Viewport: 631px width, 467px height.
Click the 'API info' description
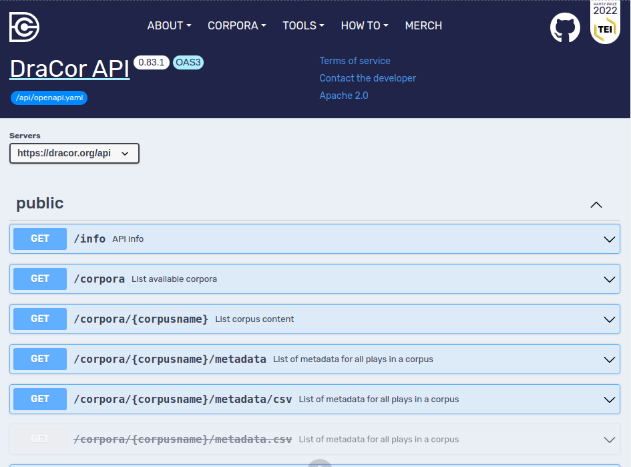point(128,239)
